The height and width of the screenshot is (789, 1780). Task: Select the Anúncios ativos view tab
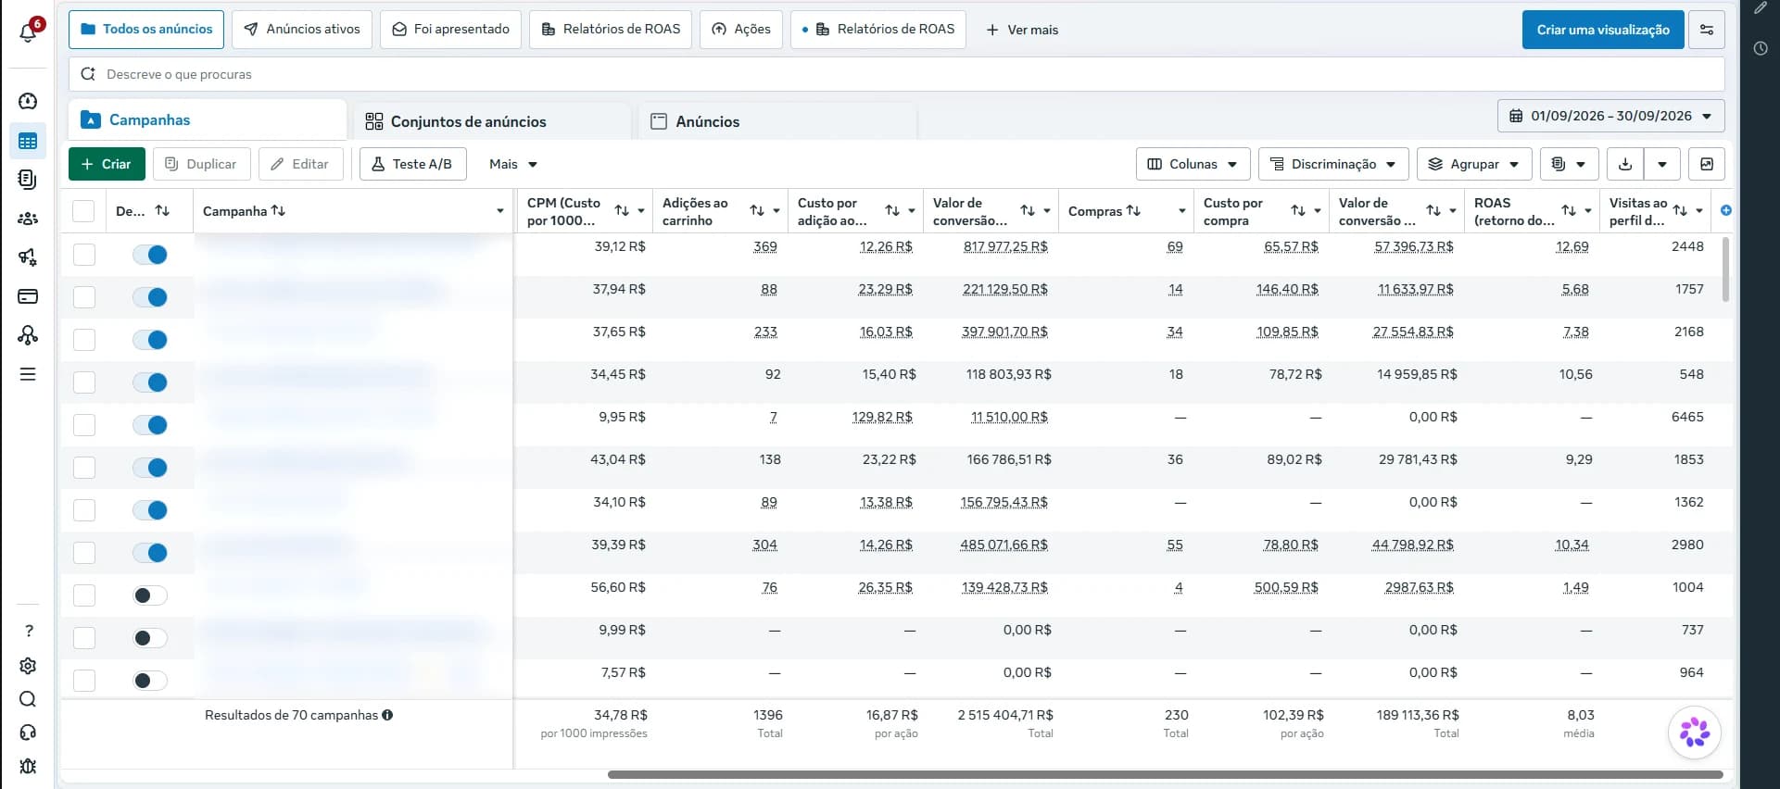point(302,30)
